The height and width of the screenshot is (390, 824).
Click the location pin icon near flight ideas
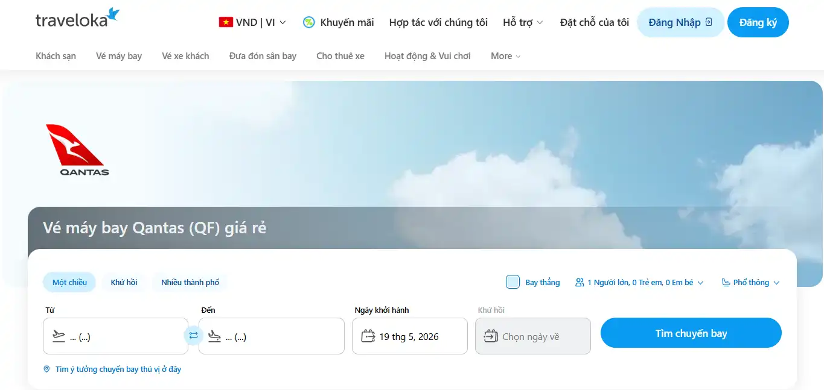point(46,369)
